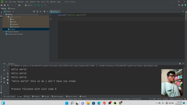Pin the Run tab with the pin icon
Image resolution: width=187 pixels, height=105 pixels.
[4, 82]
